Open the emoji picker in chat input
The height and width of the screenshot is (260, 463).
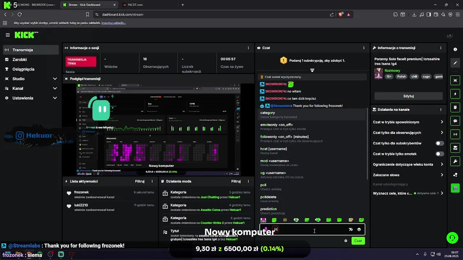[359, 229]
